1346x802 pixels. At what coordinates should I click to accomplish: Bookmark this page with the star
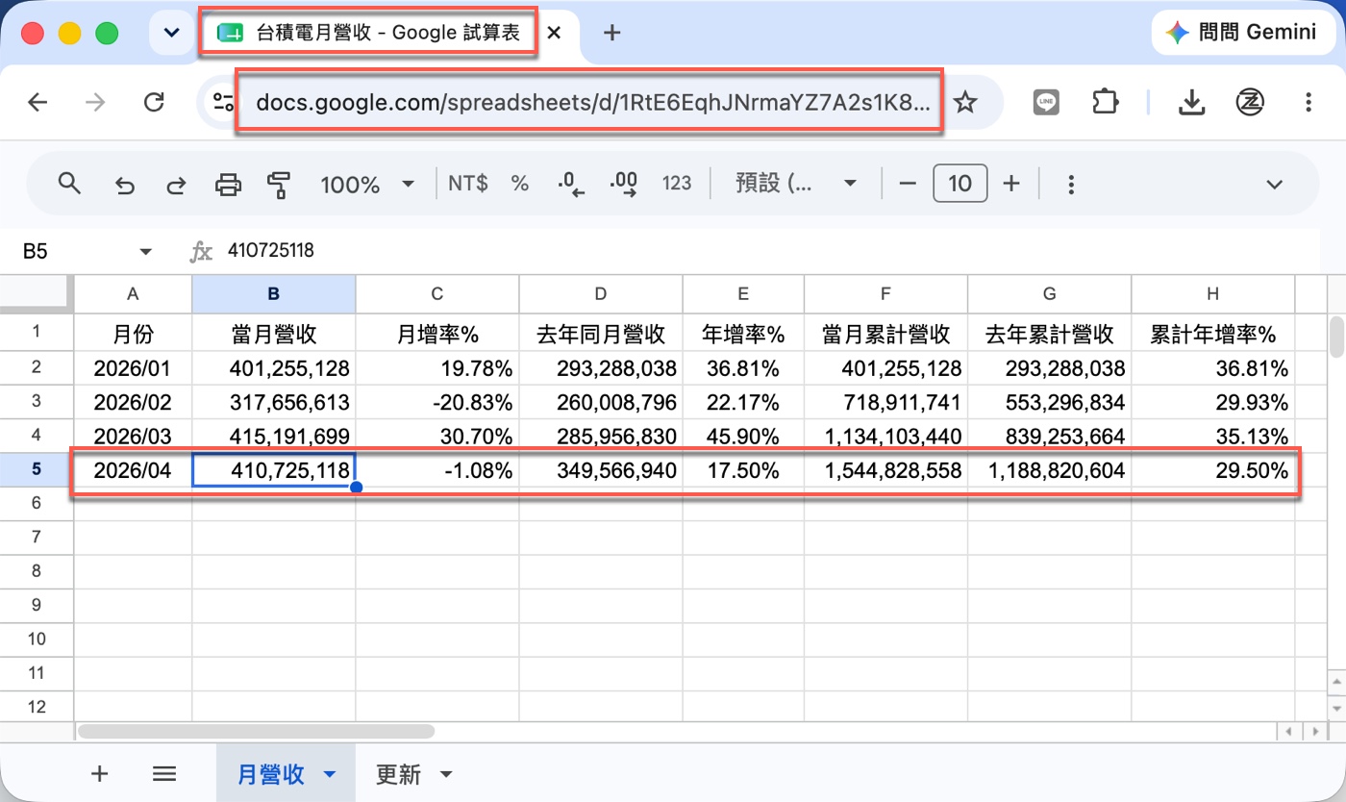point(965,103)
